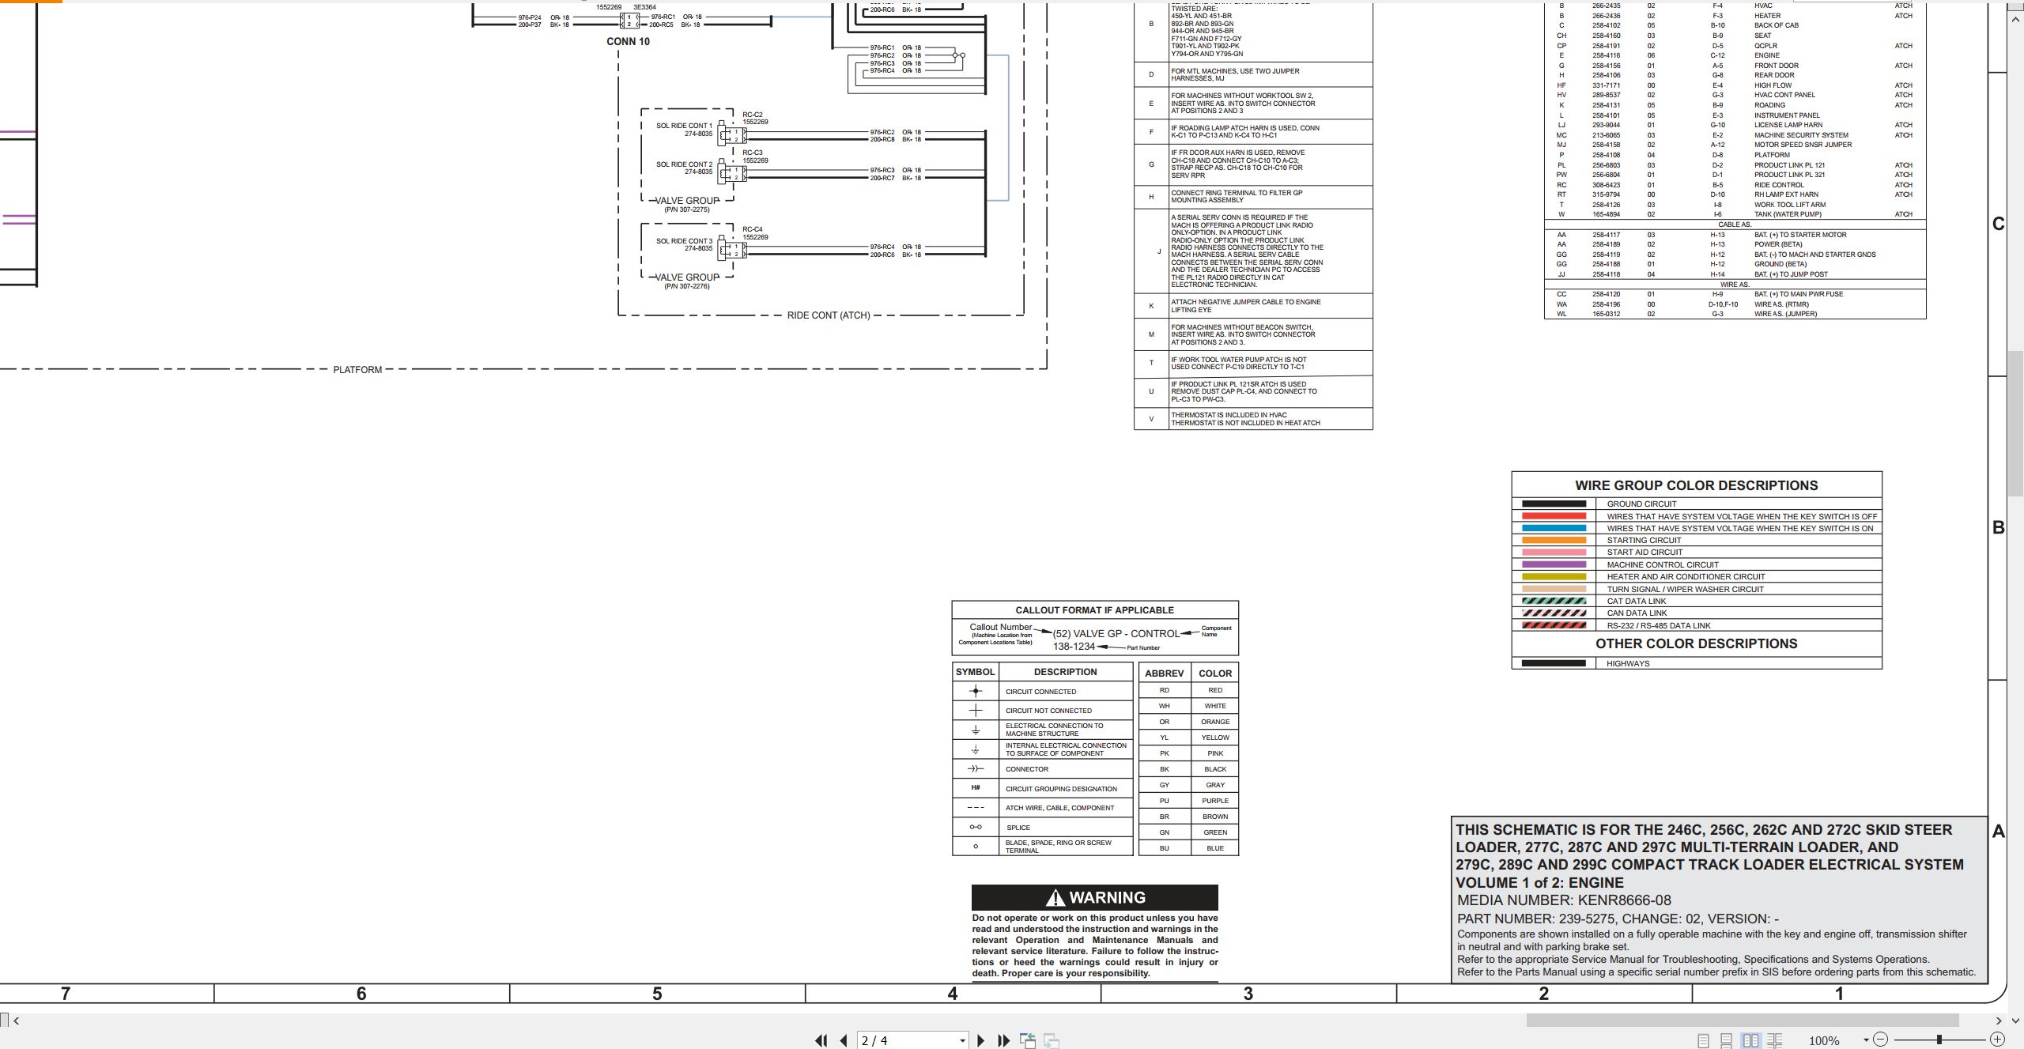Switch to single page layout
The image size is (2024, 1049).
pos(1703,1040)
